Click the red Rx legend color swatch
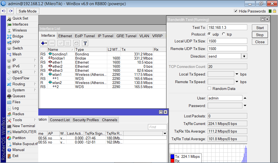 (x=172, y=161)
